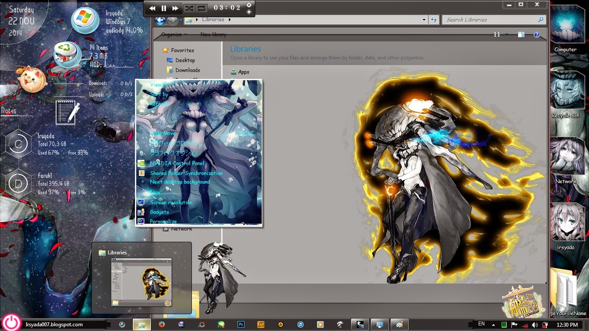Launch Firefox from the taskbar
Image resolution: width=589 pixels, height=331 pixels.
pyautogui.click(x=162, y=325)
